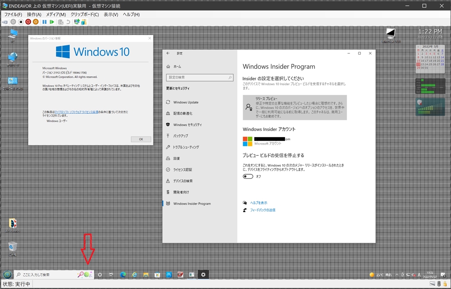
Task: Click the Checkpoint toolbar icon
Action: coord(60,22)
